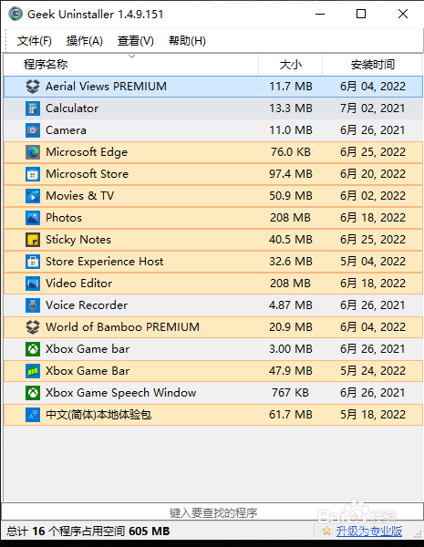Screen dimensions: 424x547
Task: Click the 4.87 MB size value
Action: point(290,305)
